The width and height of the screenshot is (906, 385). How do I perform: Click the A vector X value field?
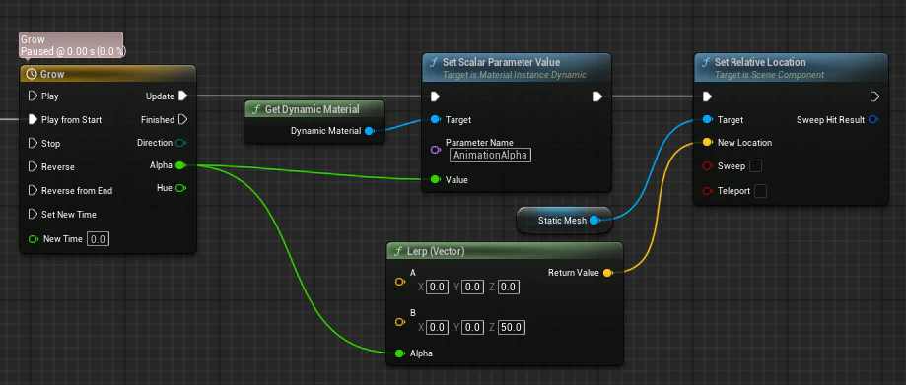tap(438, 287)
